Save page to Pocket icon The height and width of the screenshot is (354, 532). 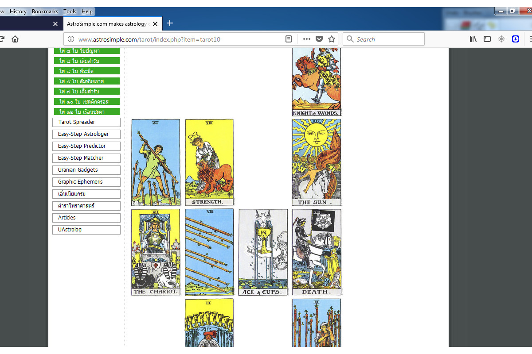coord(319,39)
